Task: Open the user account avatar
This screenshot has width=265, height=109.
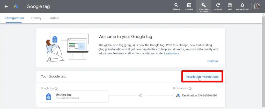Action: [257, 6]
